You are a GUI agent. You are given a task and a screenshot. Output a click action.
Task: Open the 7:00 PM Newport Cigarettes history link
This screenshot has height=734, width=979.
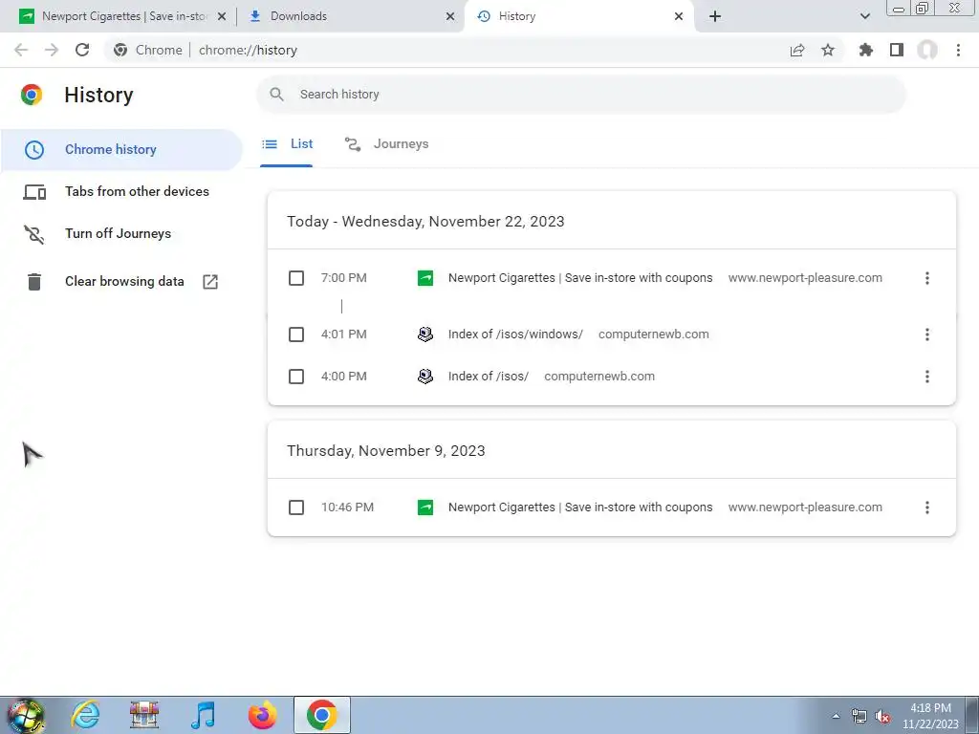tap(580, 278)
